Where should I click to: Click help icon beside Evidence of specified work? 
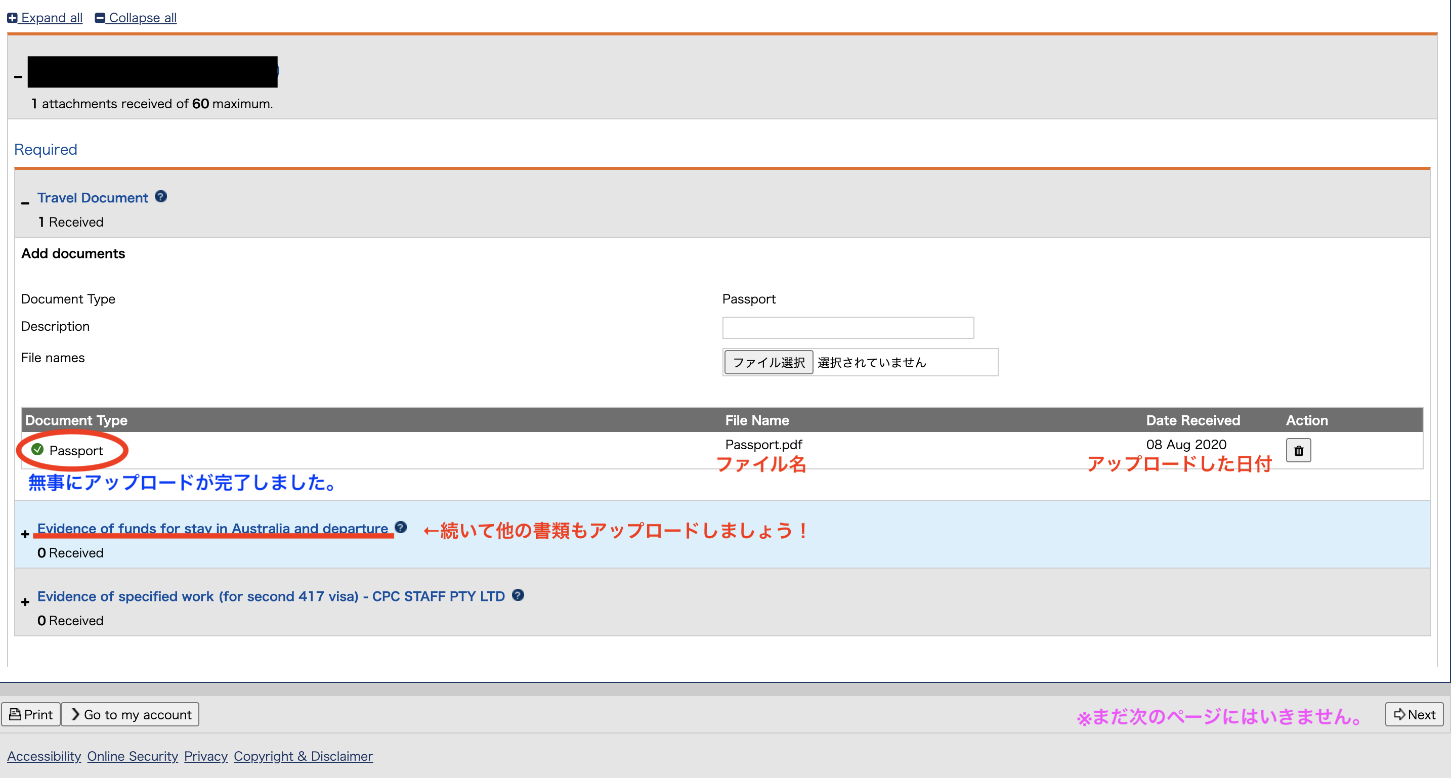click(x=518, y=595)
